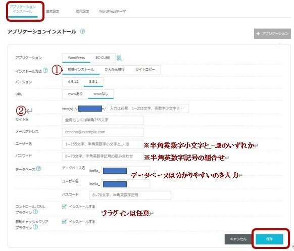
Task: Switch to the 基本設定 tab
Action: point(53,12)
